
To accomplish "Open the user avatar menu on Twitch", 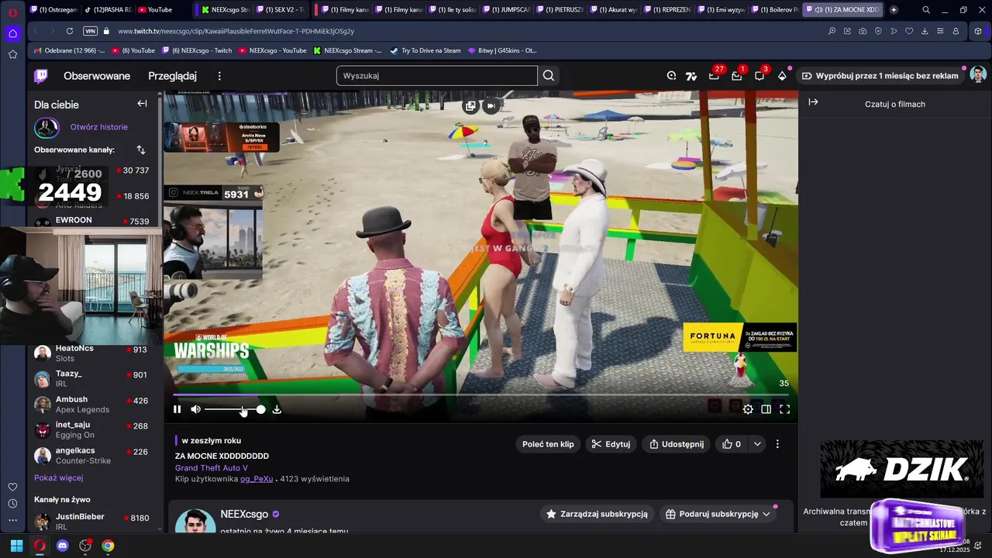I will (x=978, y=75).
